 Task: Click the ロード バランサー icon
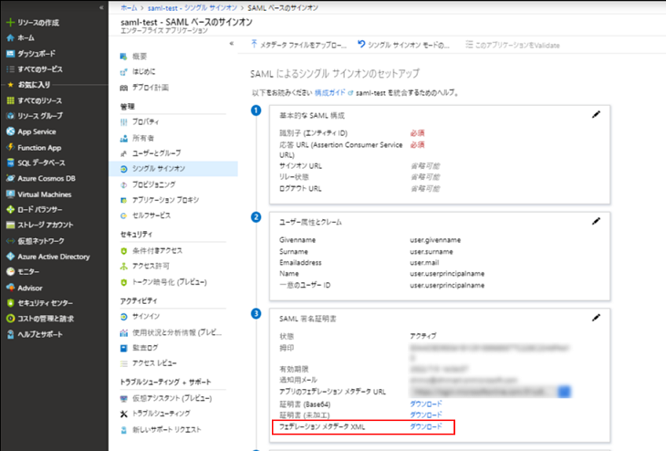pyautogui.click(x=10, y=210)
